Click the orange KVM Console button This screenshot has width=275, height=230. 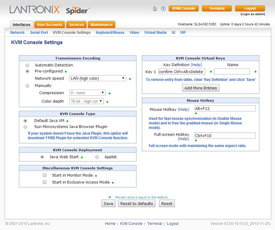point(183,8)
